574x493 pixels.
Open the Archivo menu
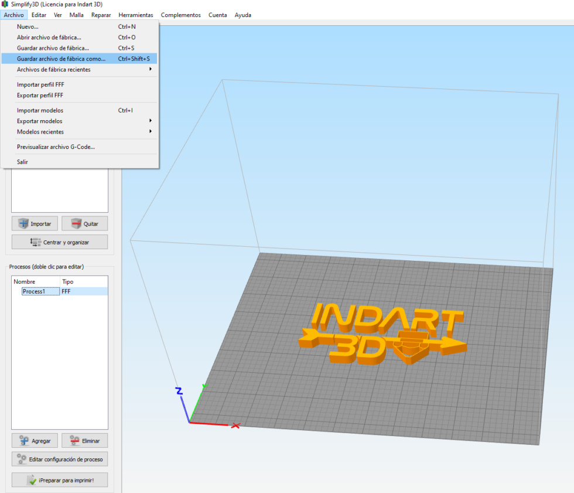coord(14,15)
